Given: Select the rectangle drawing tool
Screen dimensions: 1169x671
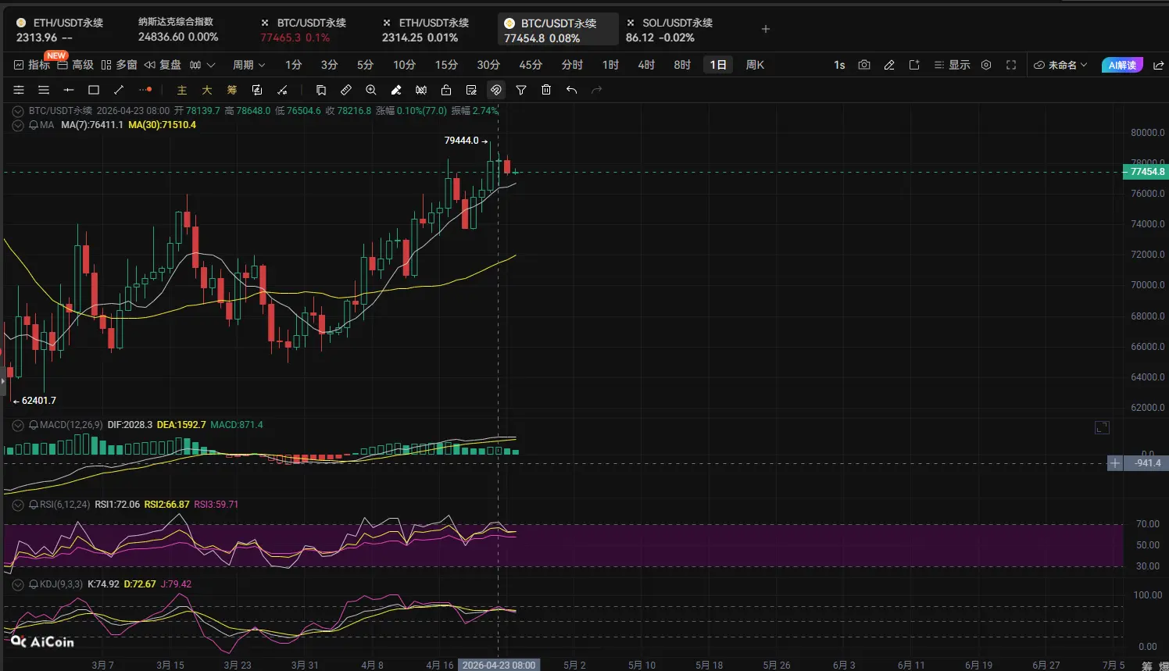Looking at the screenshot, I should [x=94, y=90].
